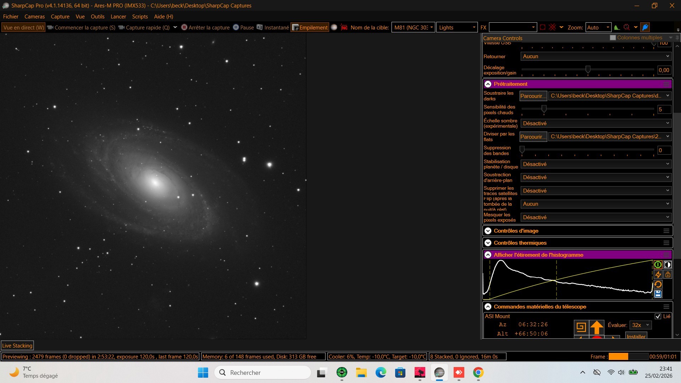The width and height of the screenshot is (681, 383).
Task: Adjust the Décalage exposition/gain slider
Action: click(x=588, y=70)
